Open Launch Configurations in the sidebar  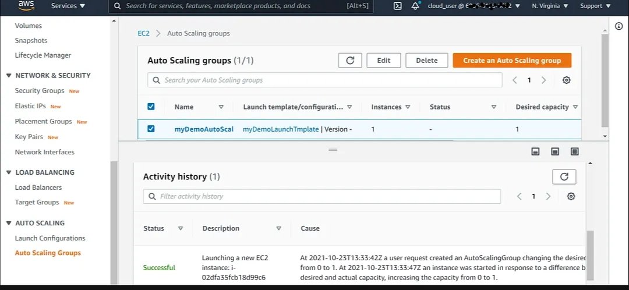click(x=50, y=238)
